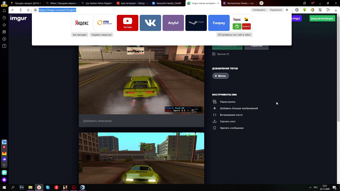Click 'Добавить этот сайт в табло'
Viewport: 340px width, 191px height.
click(x=234, y=35)
